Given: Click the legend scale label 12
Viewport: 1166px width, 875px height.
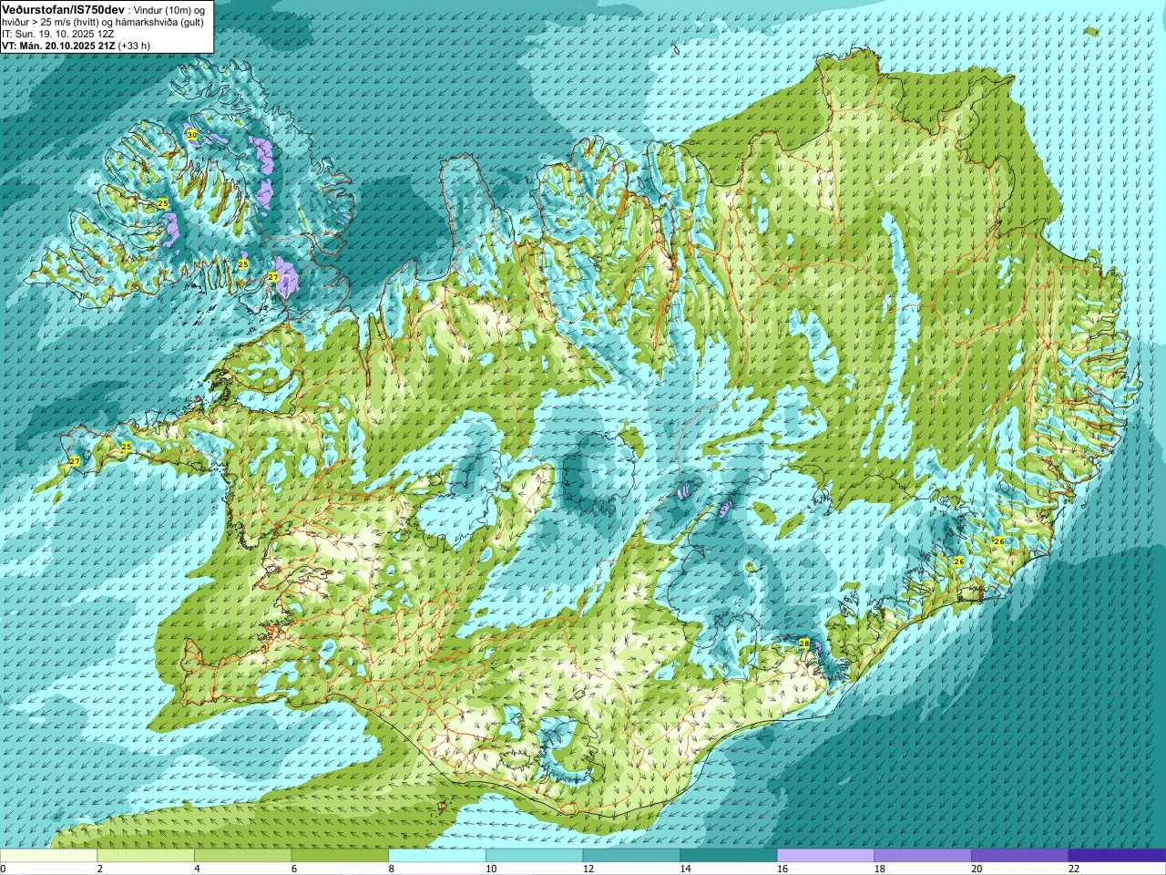Looking at the screenshot, I should tap(588, 869).
